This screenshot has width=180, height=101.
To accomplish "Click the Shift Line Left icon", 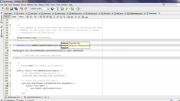I will click(69, 17).
